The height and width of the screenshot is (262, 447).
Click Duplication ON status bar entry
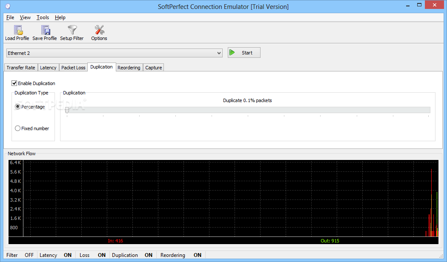(132, 255)
